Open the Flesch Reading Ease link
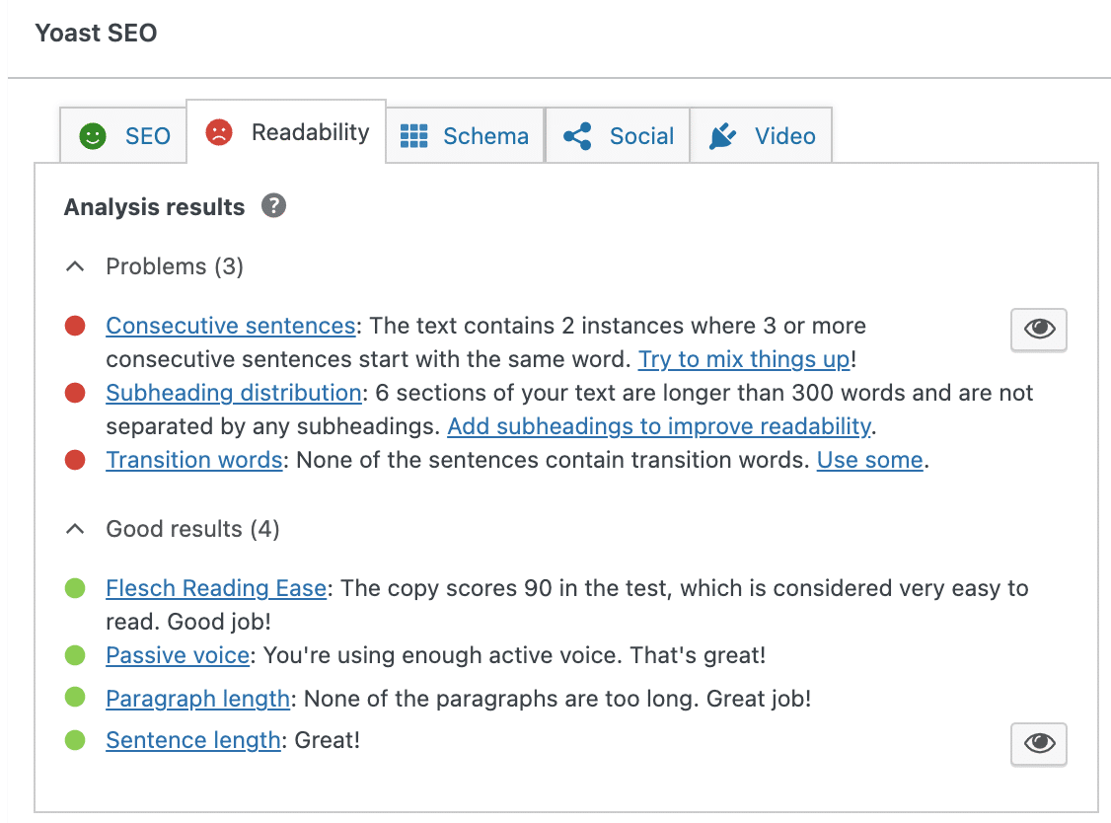Screen dimensions: 1111x823 (x=215, y=588)
